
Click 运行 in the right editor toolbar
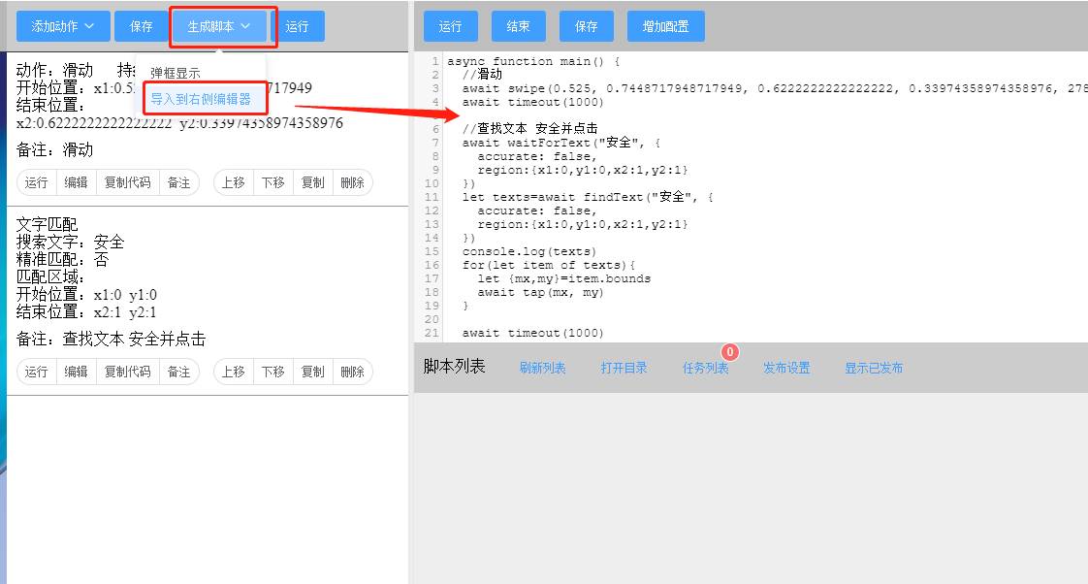(451, 26)
